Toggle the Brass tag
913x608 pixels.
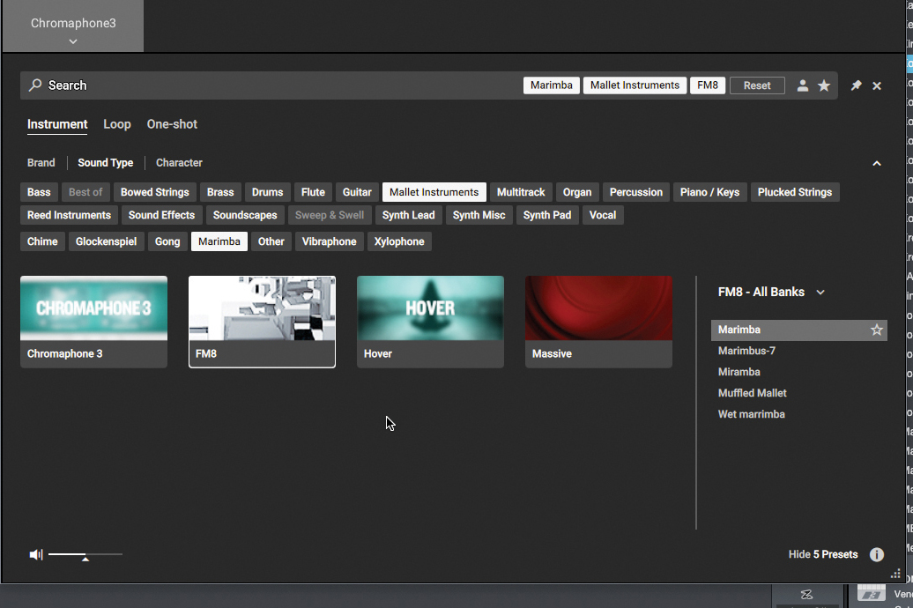click(x=220, y=192)
